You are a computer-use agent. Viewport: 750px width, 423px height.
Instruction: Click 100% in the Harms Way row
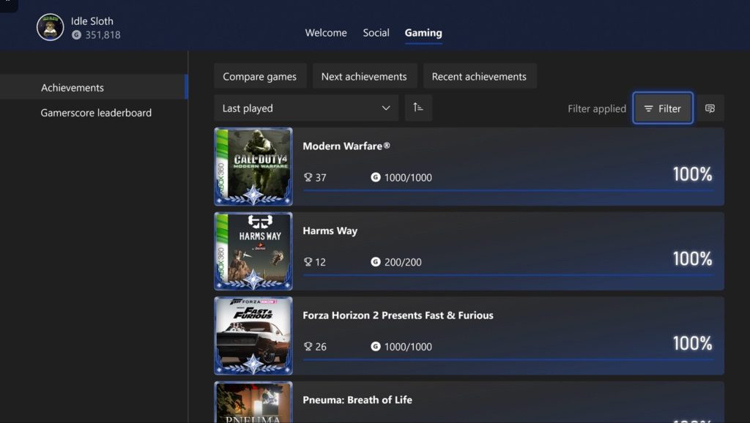692,258
